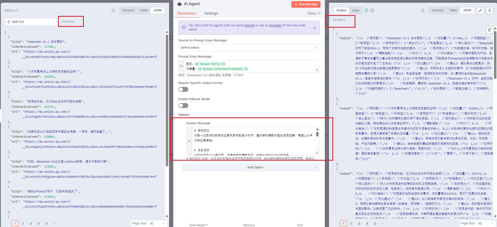
Task: Click into the Prompt (User Message) field
Action: point(249,66)
